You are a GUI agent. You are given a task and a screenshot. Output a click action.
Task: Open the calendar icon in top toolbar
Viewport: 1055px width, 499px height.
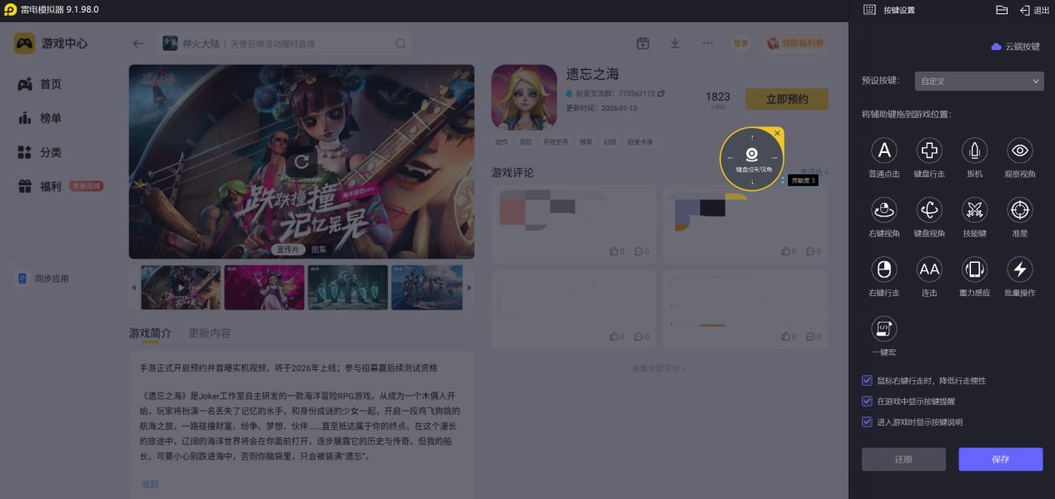pos(643,43)
